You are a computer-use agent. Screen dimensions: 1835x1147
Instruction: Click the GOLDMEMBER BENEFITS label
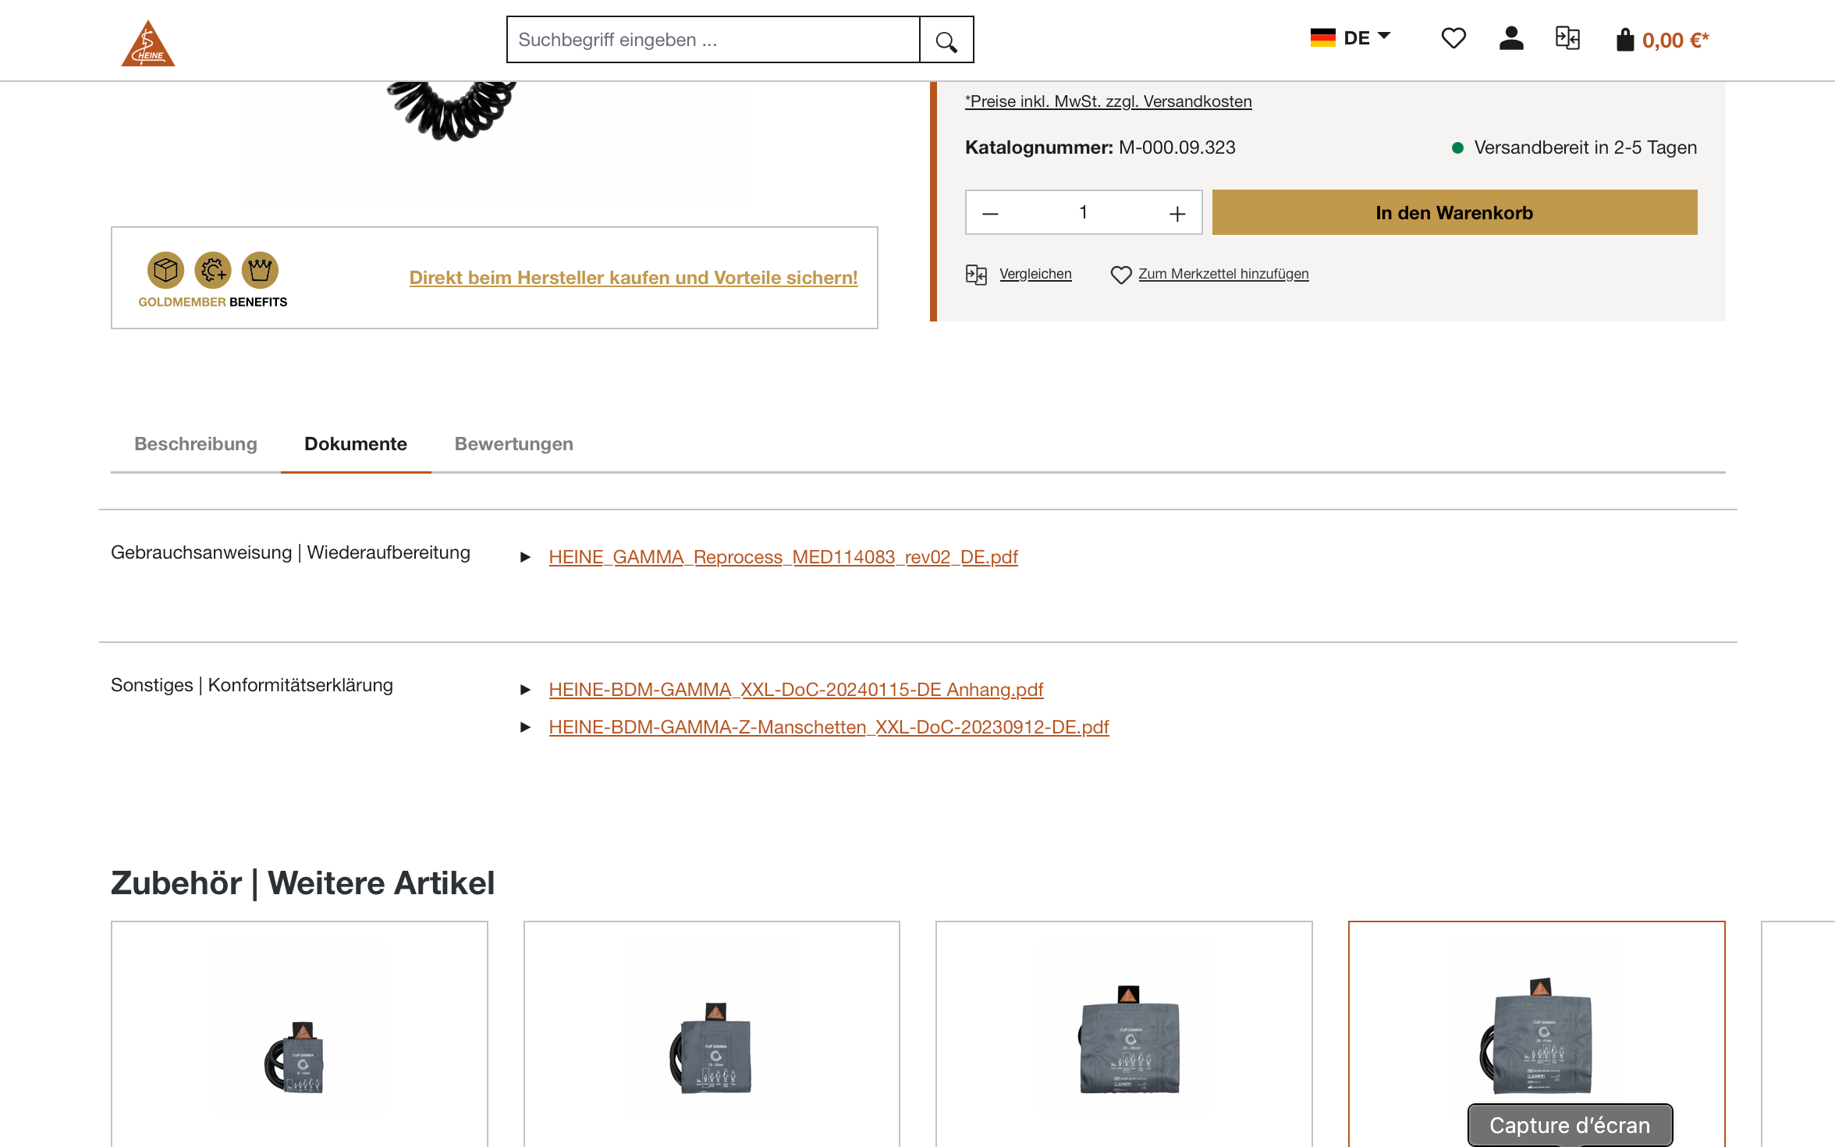click(212, 302)
